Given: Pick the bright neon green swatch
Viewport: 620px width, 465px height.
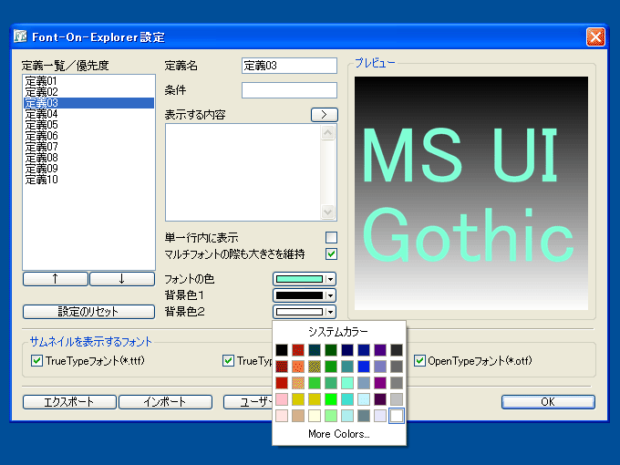Looking at the screenshot, I should point(331,399).
